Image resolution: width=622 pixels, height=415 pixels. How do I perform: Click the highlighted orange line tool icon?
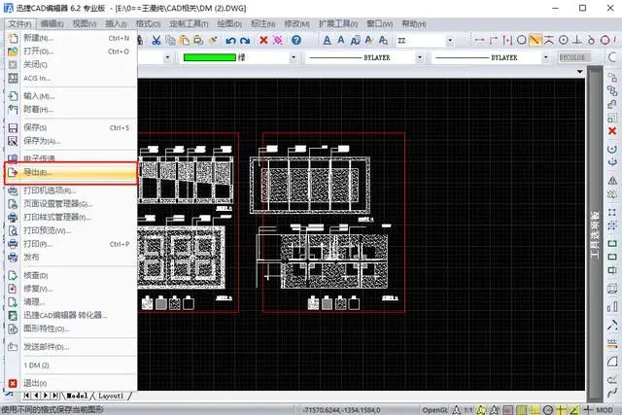click(536, 40)
